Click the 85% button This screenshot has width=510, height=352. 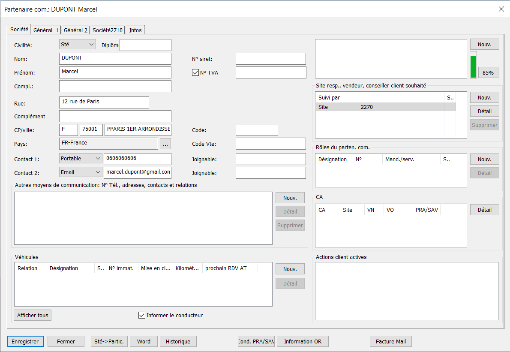488,72
